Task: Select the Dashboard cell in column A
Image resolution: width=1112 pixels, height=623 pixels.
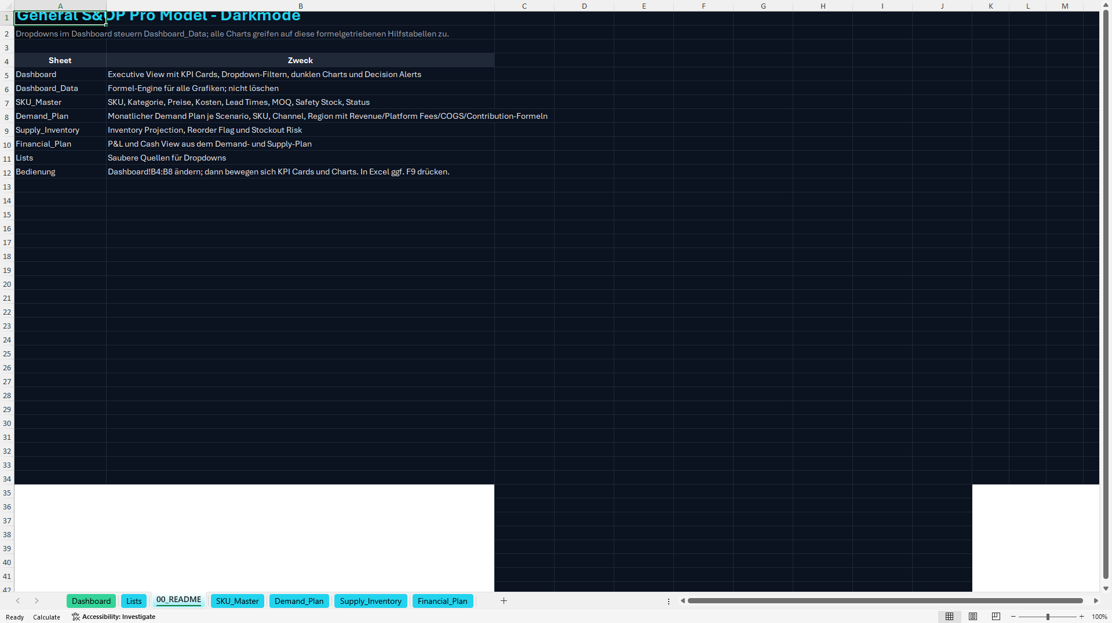Action: (60, 74)
